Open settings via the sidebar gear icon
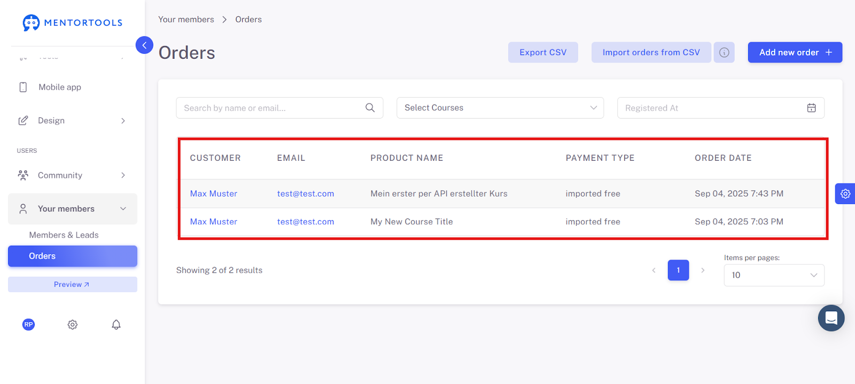The height and width of the screenshot is (384, 855). pos(73,324)
